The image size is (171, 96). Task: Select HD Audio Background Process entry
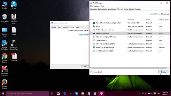pos(130,37)
